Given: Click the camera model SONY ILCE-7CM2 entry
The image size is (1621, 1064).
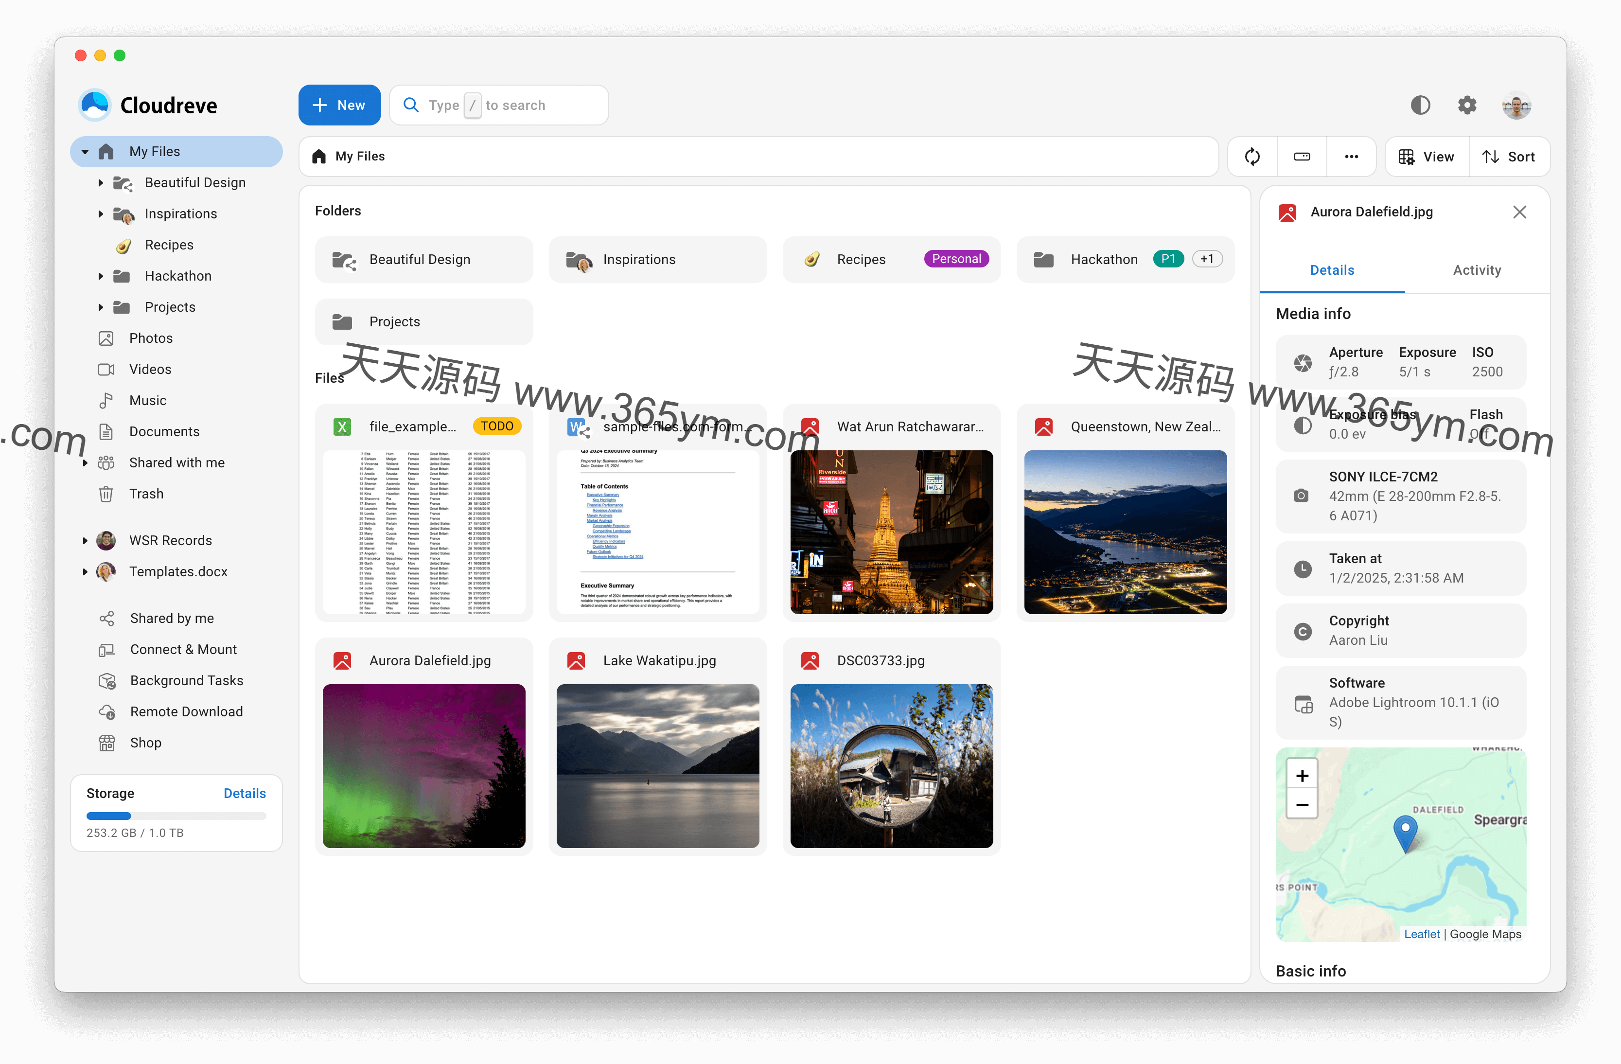Looking at the screenshot, I should click(x=1400, y=497).
